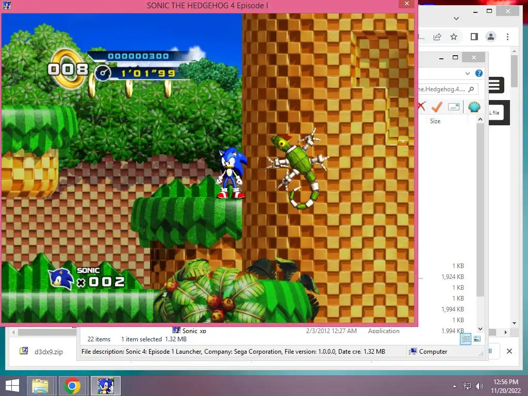Click the volume speaker tray icon
This screenshot has width=528, height=396.
tap(479, 386)
